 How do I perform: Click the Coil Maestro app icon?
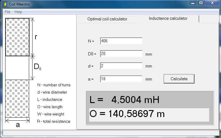coord(5,4)
